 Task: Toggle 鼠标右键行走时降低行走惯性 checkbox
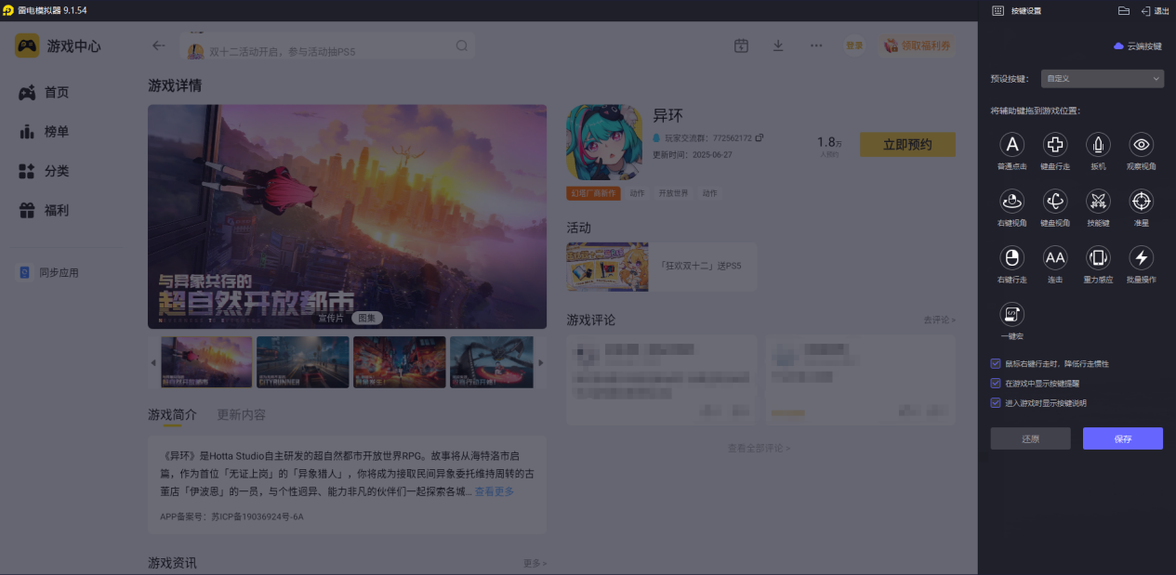[997, 363]
